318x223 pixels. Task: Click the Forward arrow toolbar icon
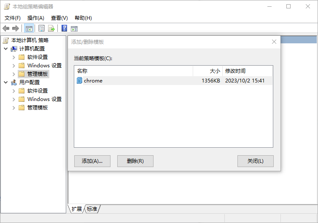(16, 28)
